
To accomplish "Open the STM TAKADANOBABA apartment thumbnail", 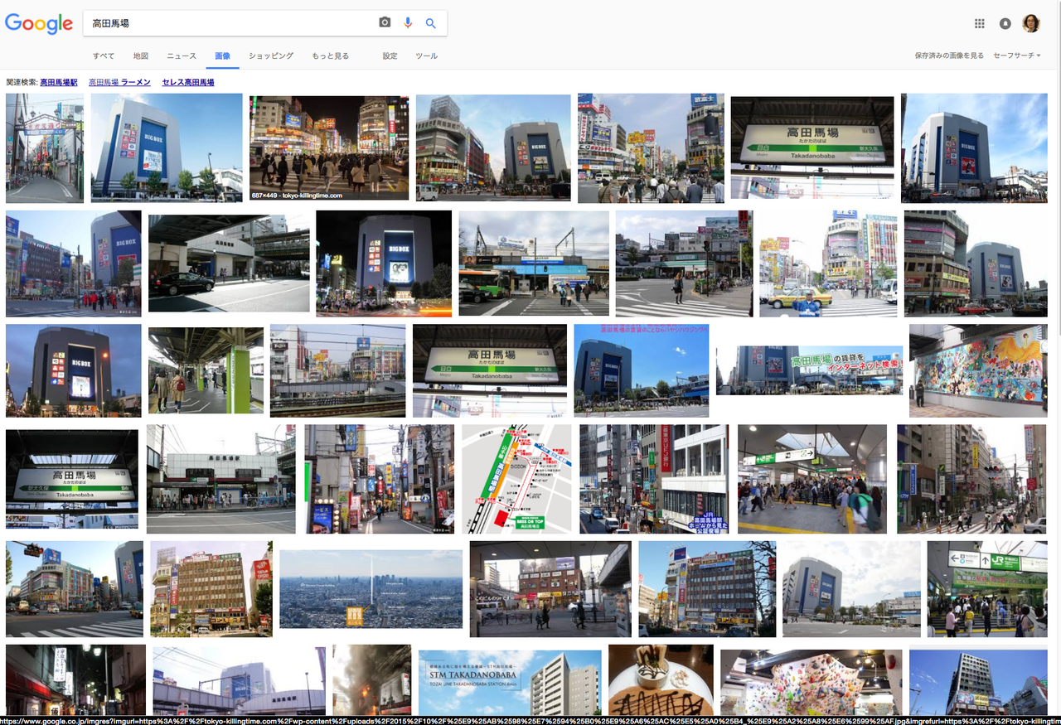I will tap(510, 684).
